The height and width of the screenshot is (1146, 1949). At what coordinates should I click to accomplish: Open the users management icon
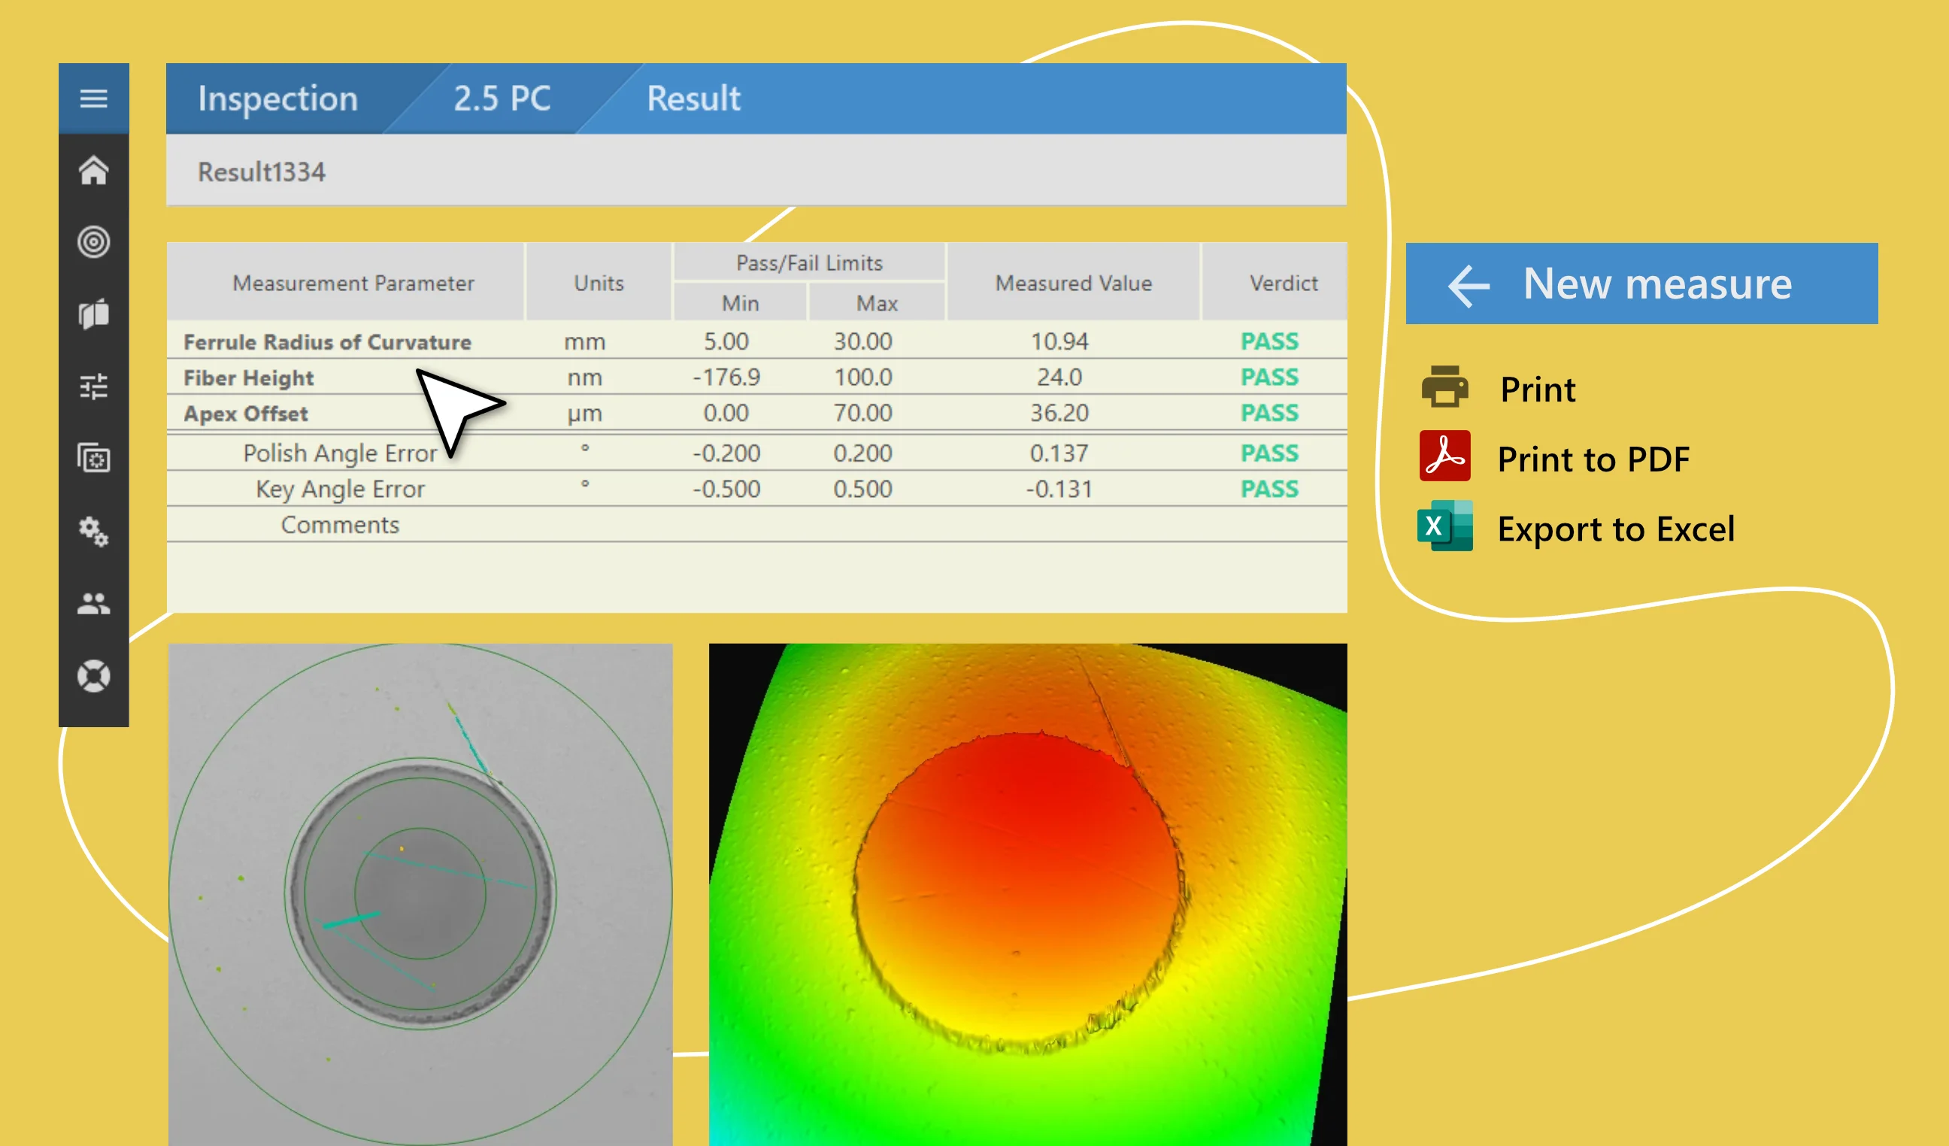[x=93, y=603]
